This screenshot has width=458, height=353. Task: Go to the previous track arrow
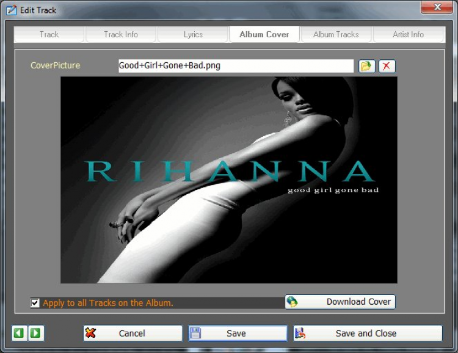(20, 333)
